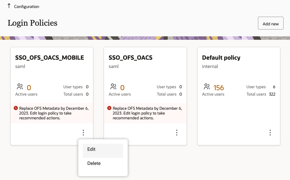290x180 pixels.
Task: Click the metadata warning text on SSO_OFS_OACS card
Action: pyautogui.click(x=147, y=113)
